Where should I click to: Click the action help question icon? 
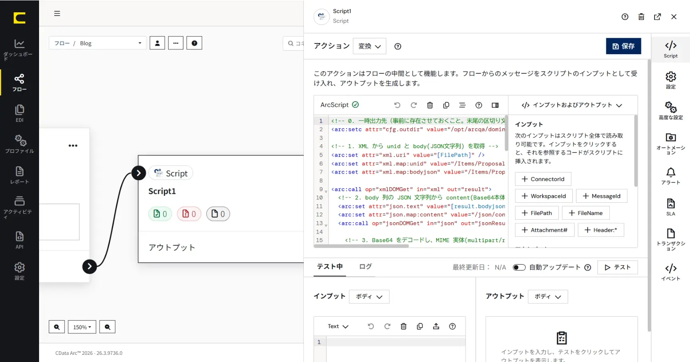(397, 46)
